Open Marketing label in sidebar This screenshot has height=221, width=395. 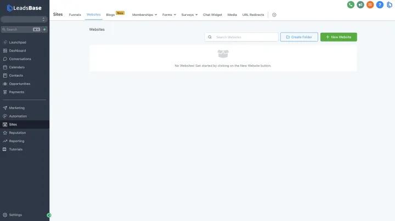pyautogui.click(x=17, y=108)
